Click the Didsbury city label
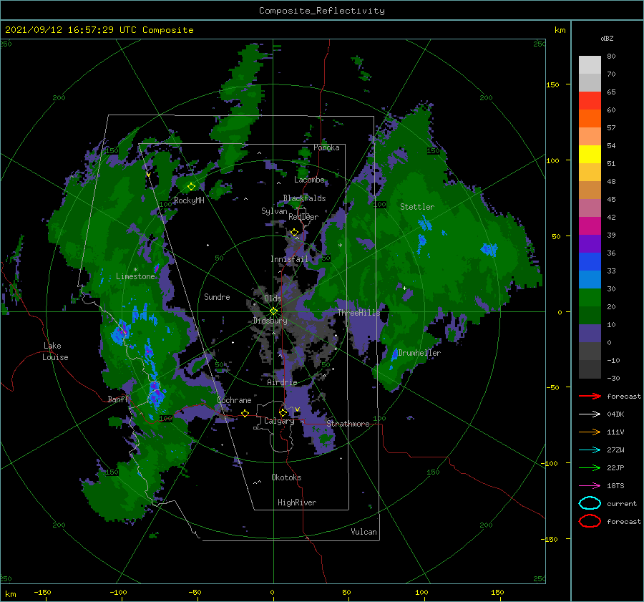The image size is (644, 602). coord(270,321)
